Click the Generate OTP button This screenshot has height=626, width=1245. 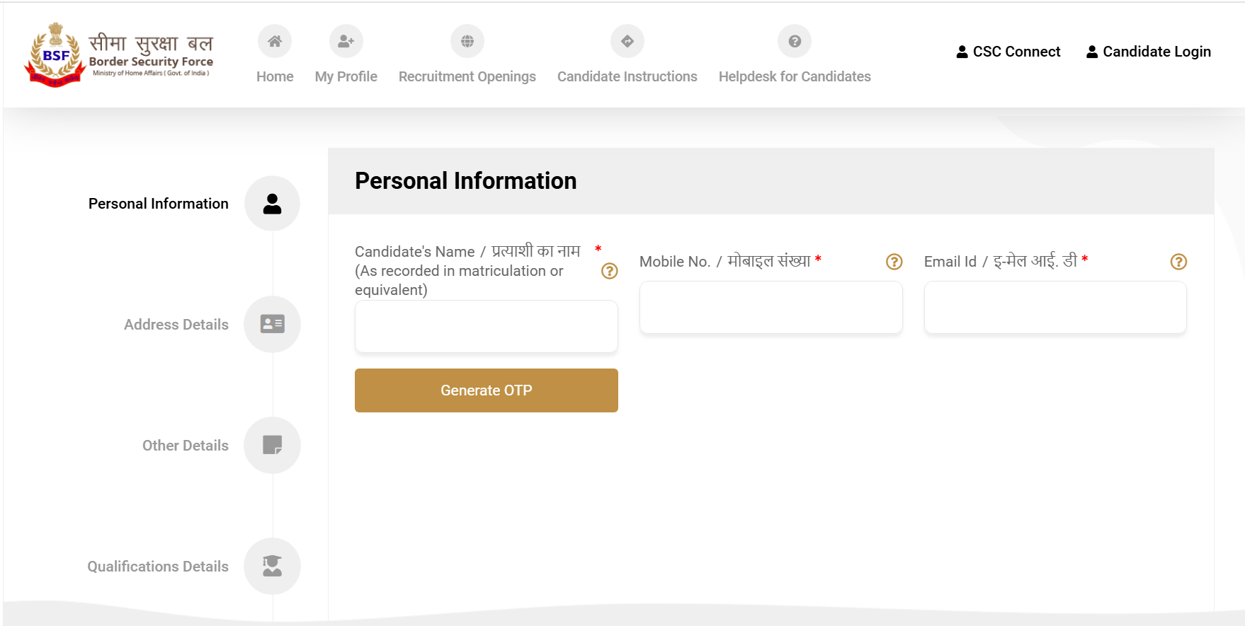487,390
